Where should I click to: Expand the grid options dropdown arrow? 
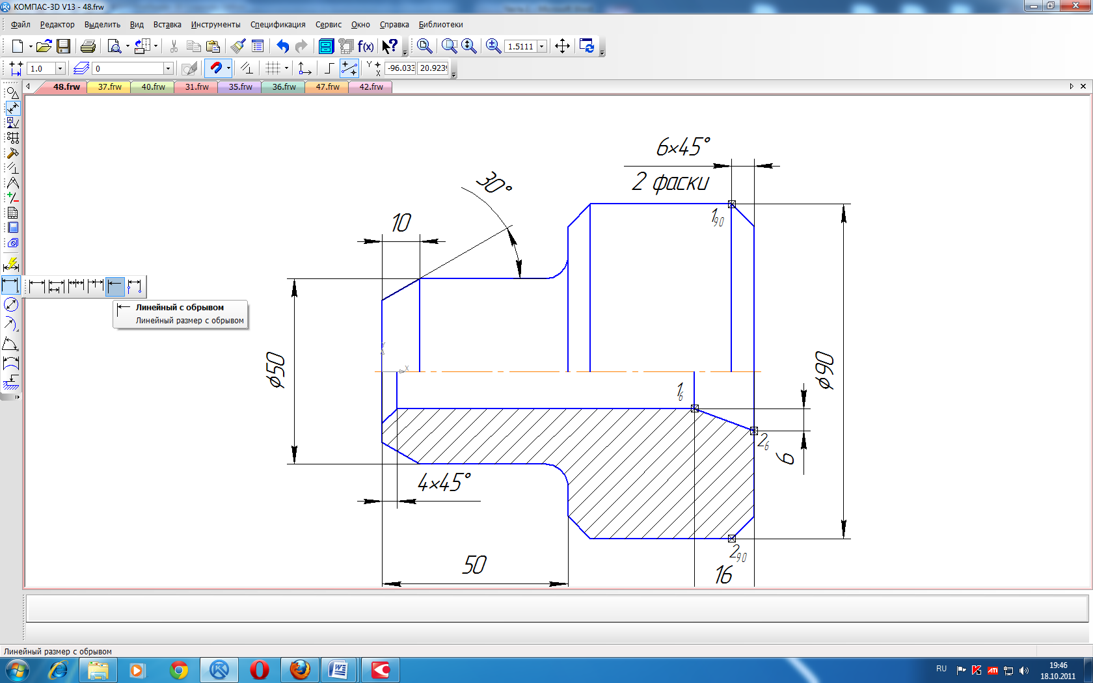286,68
